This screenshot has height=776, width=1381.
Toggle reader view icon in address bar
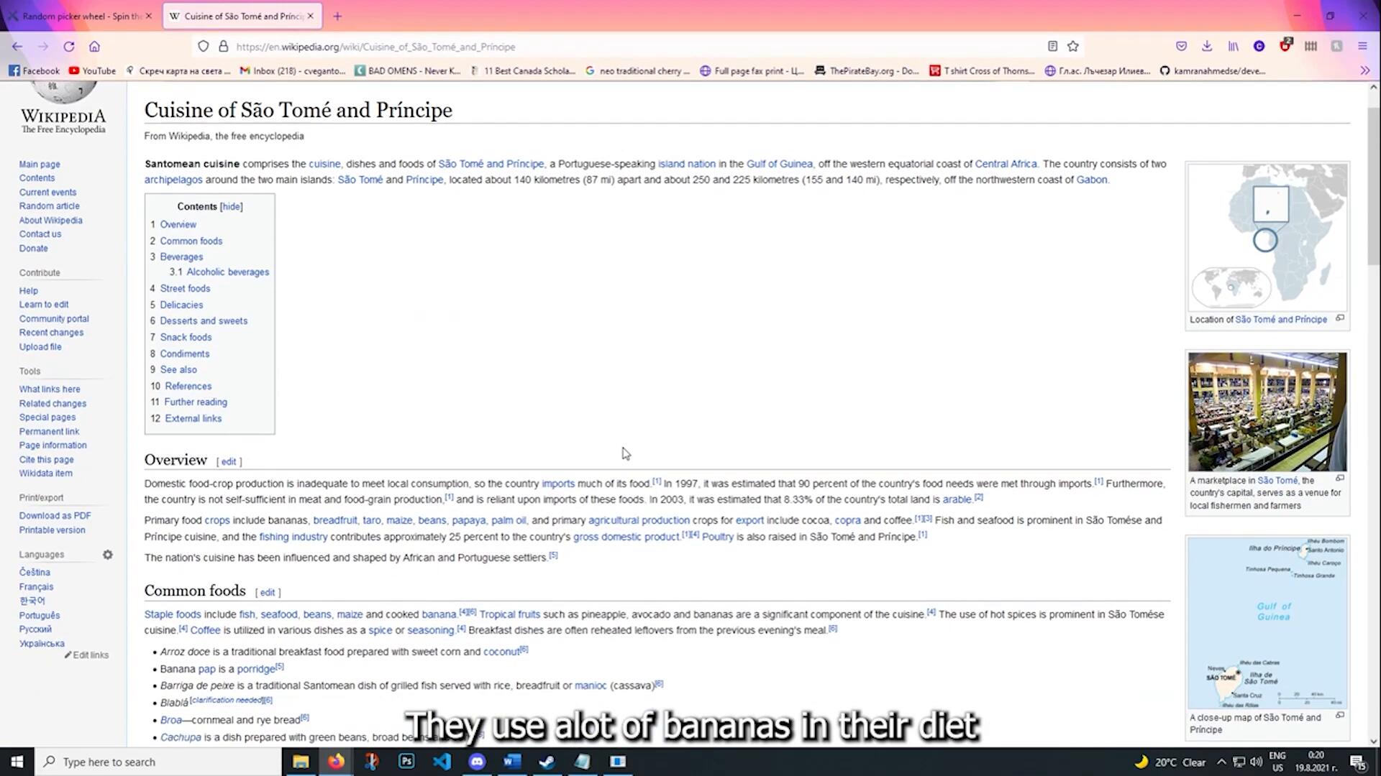[x=1052, y=47]
